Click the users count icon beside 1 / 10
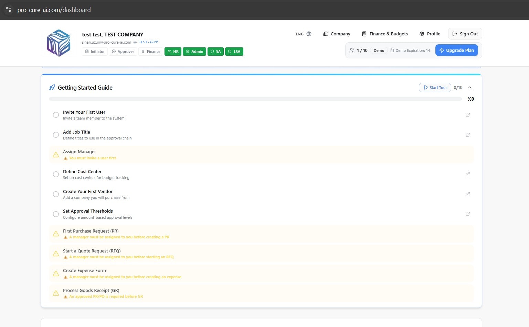This screenshot has width=529, height=327. pos(352,50)
